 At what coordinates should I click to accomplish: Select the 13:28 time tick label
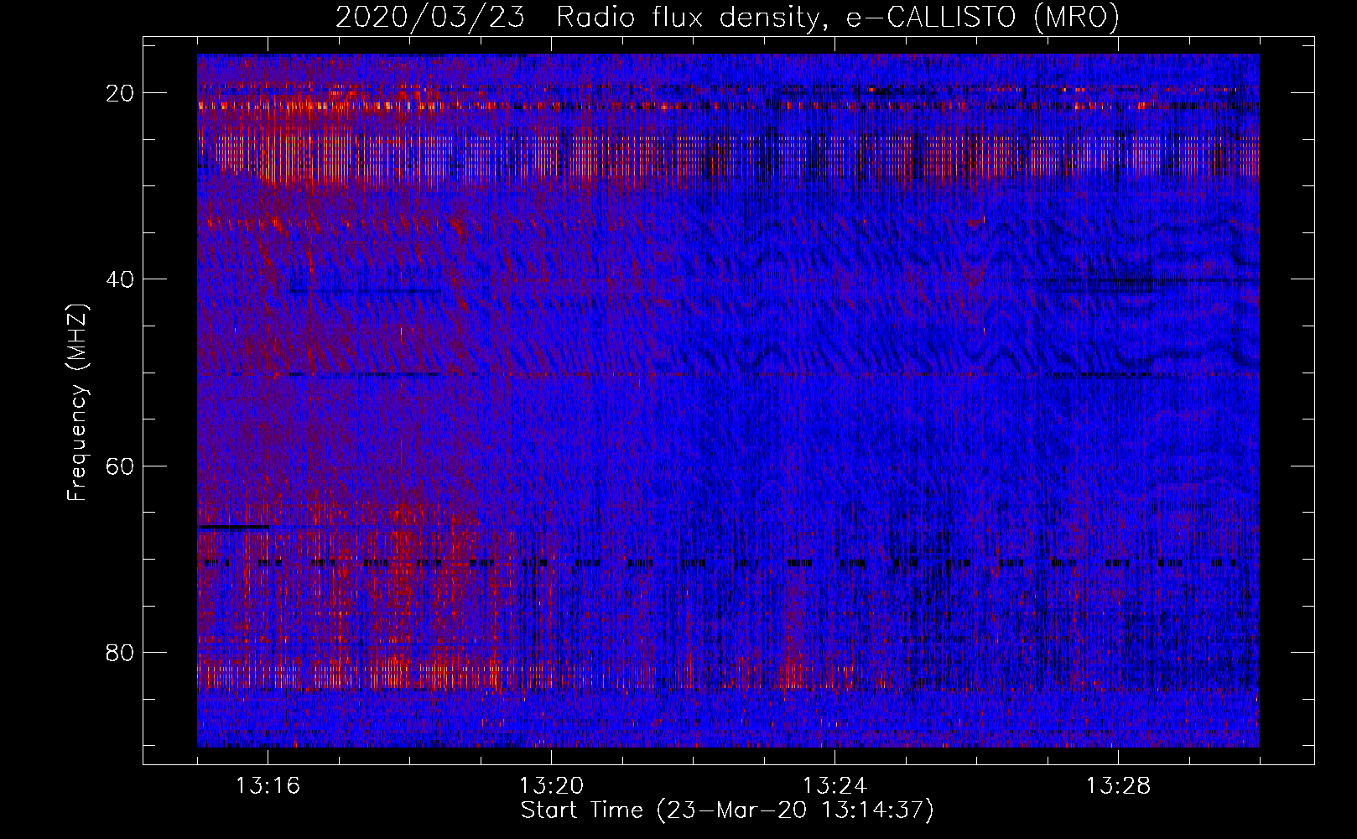pos(1118,786)
